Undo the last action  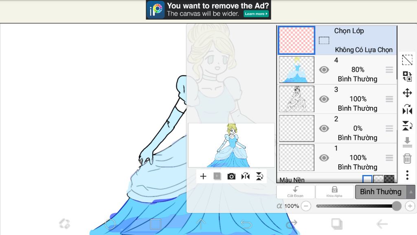pyautogui.click(x=246, y=224)
